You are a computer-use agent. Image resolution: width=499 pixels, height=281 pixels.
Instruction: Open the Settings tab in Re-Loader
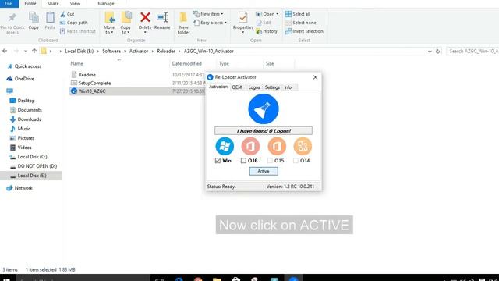pyautogui.click(x=272, y=87)
